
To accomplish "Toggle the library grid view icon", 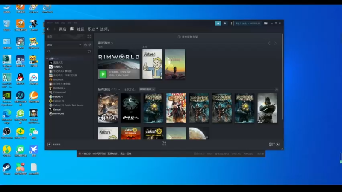I will point(89,36).
